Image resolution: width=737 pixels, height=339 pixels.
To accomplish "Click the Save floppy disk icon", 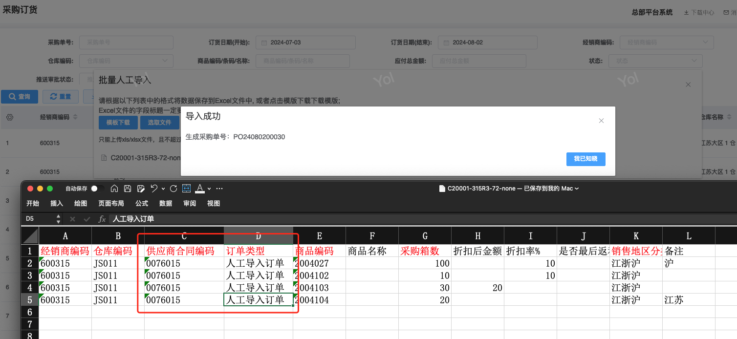I will tap(128, 189).
